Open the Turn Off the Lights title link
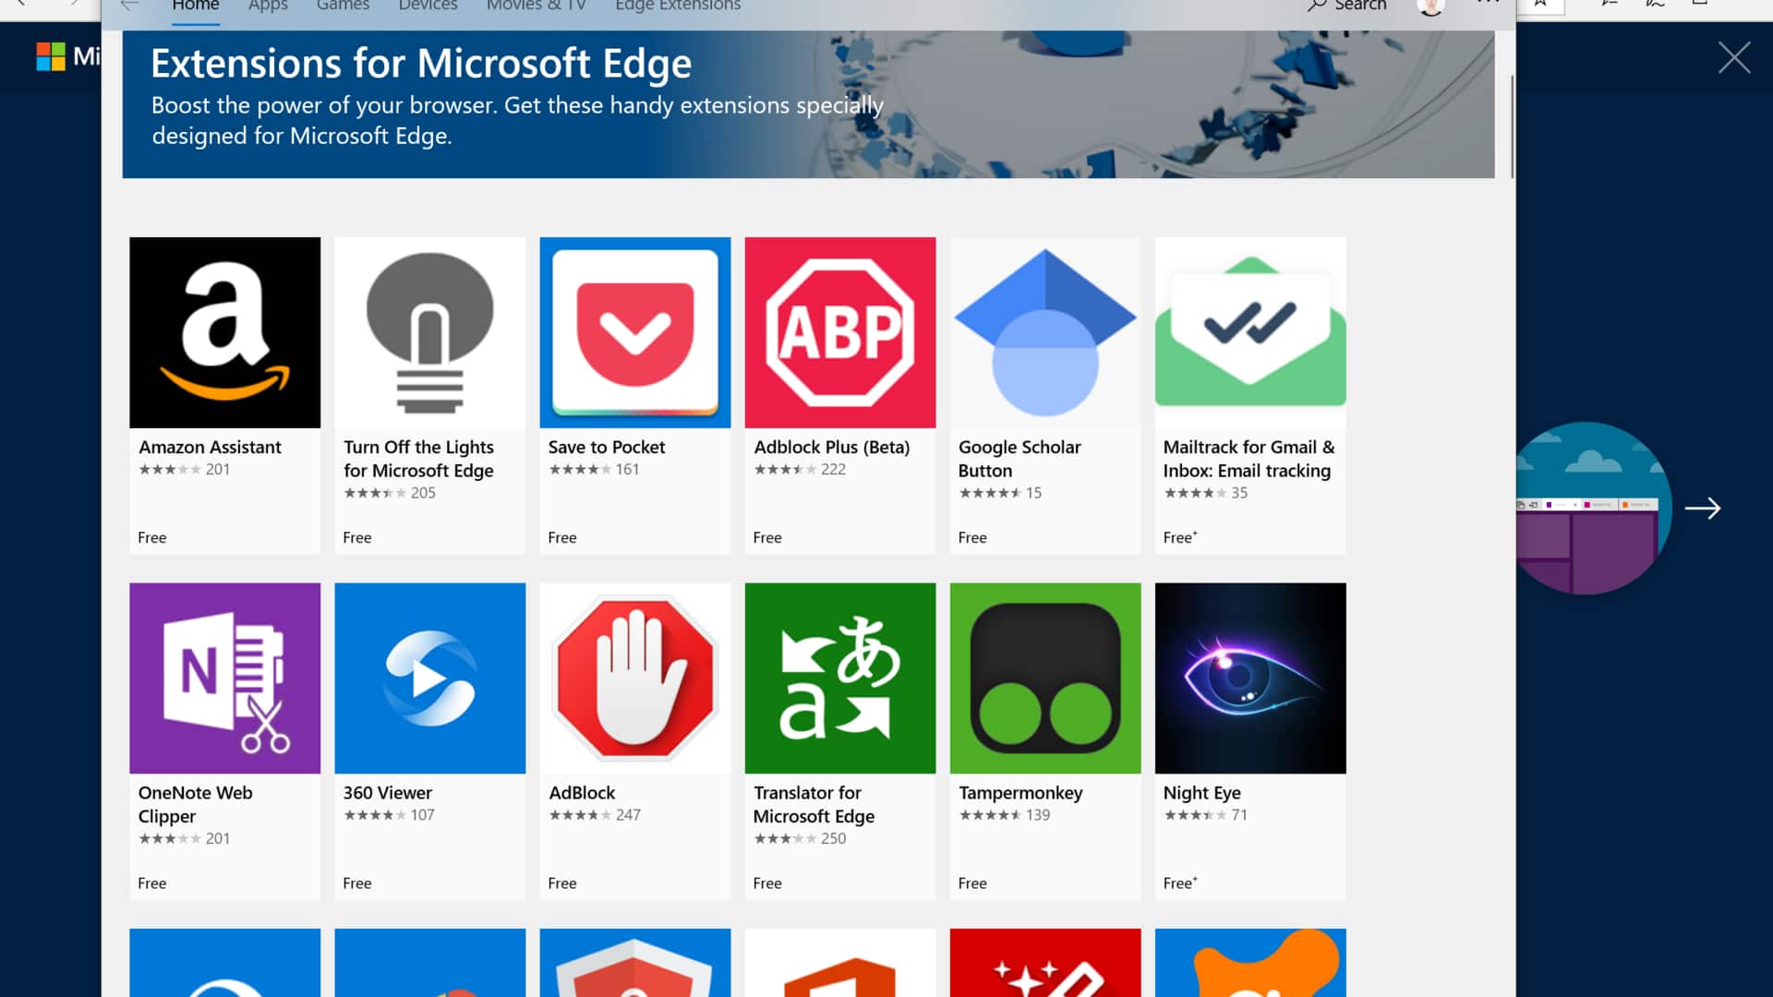 coord(418,459)
